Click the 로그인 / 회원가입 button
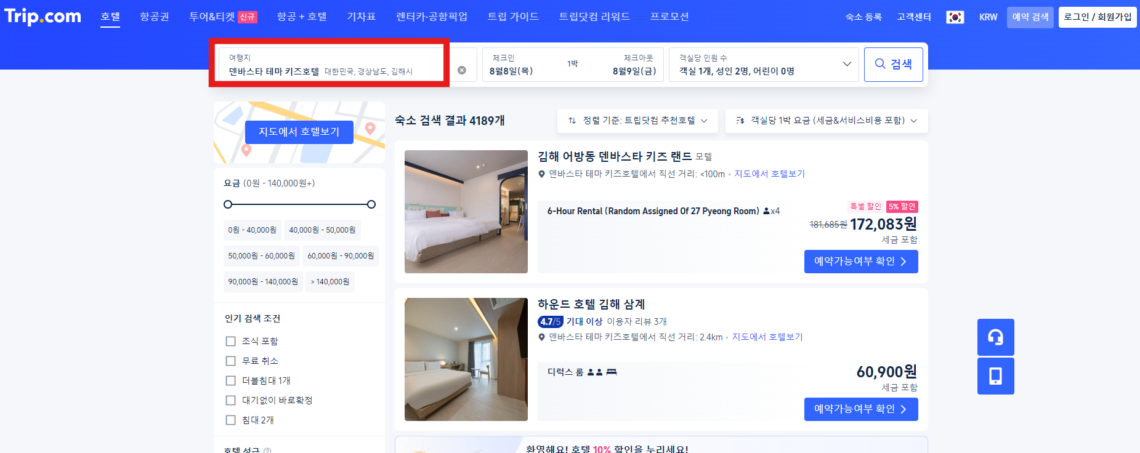1140x453 pixels. (x=1098, y=17)
